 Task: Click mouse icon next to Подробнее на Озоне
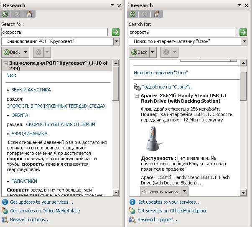click(137, 87)
